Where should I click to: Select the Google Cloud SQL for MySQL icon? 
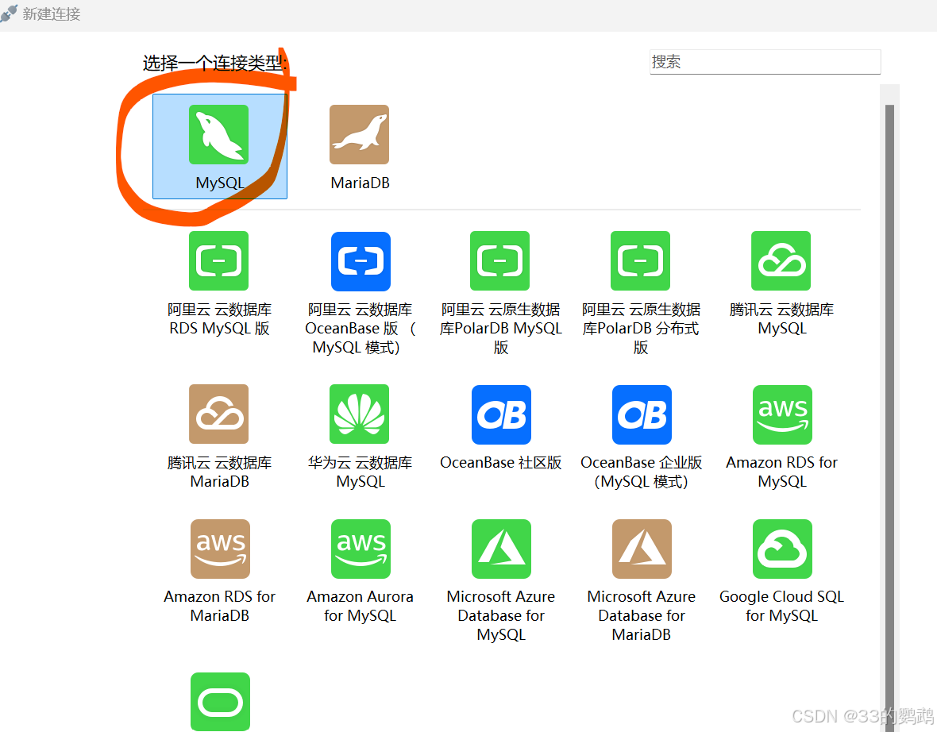tap(782, 549)
